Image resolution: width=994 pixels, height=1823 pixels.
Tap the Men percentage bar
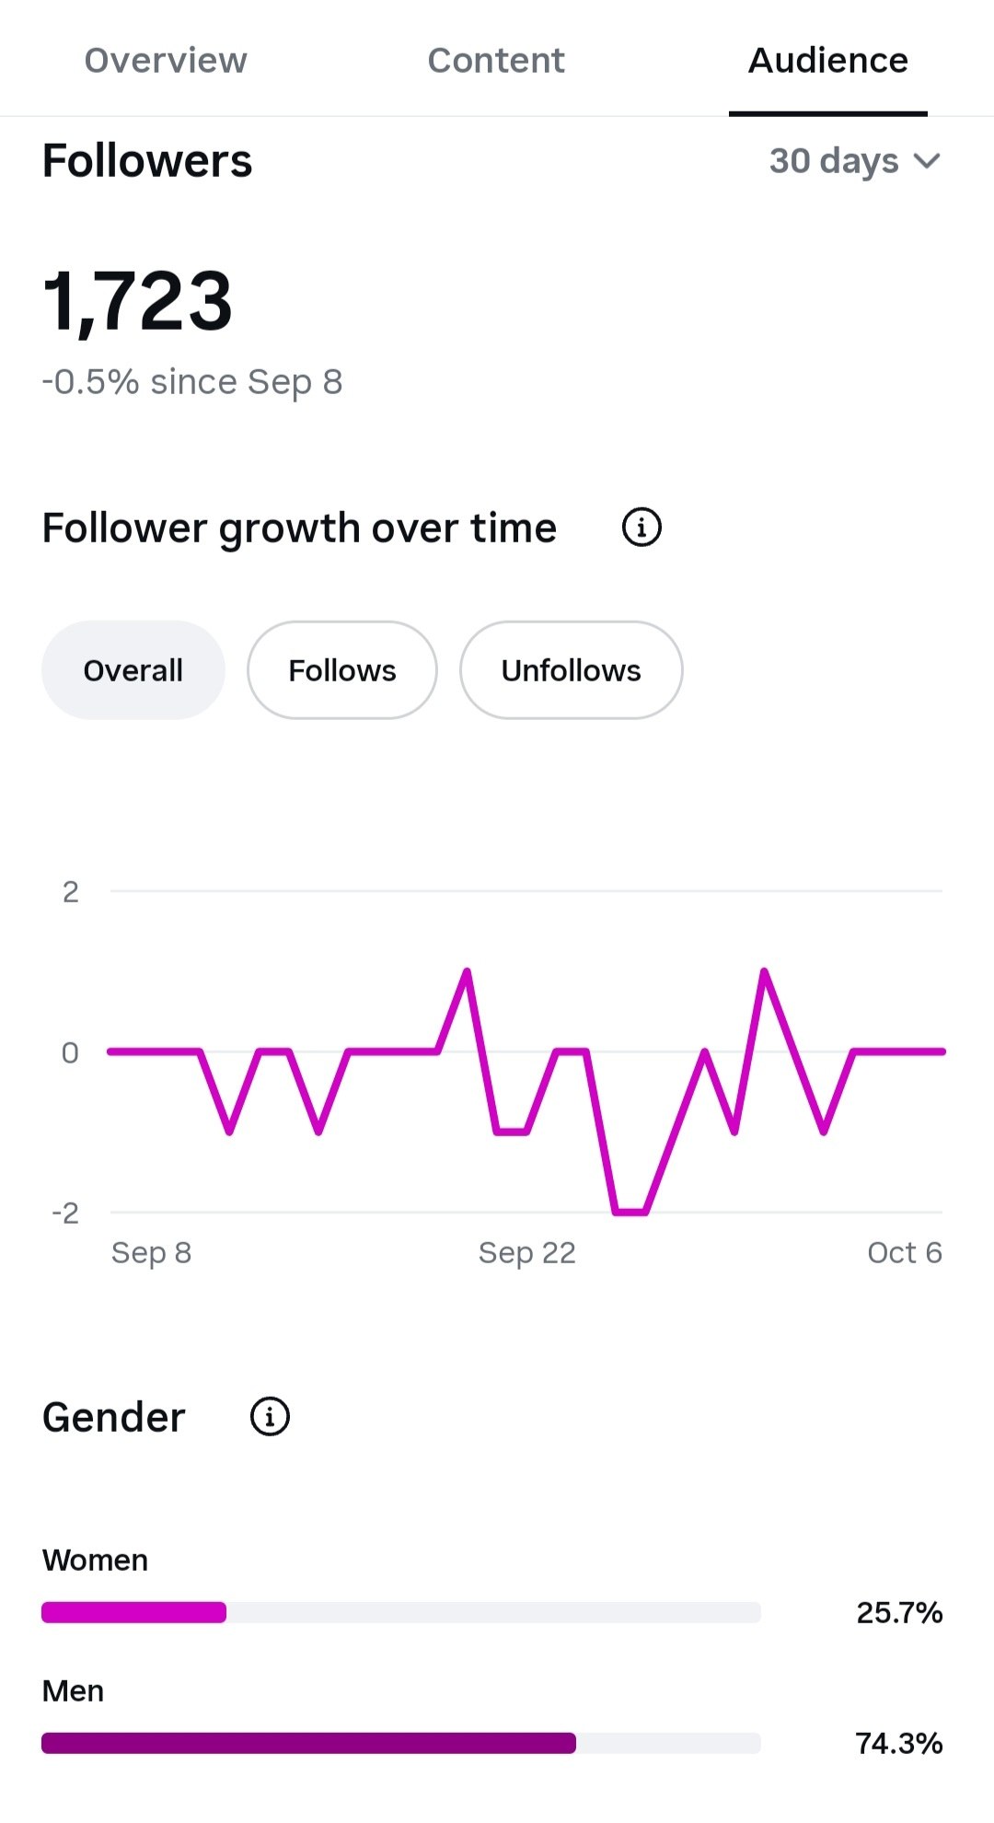click(x=401, y=1743)
